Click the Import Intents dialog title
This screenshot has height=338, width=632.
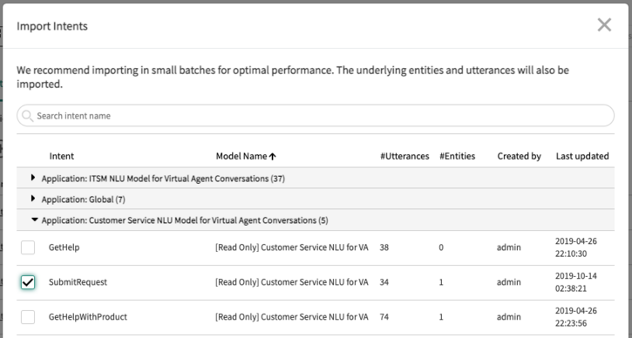52,26
